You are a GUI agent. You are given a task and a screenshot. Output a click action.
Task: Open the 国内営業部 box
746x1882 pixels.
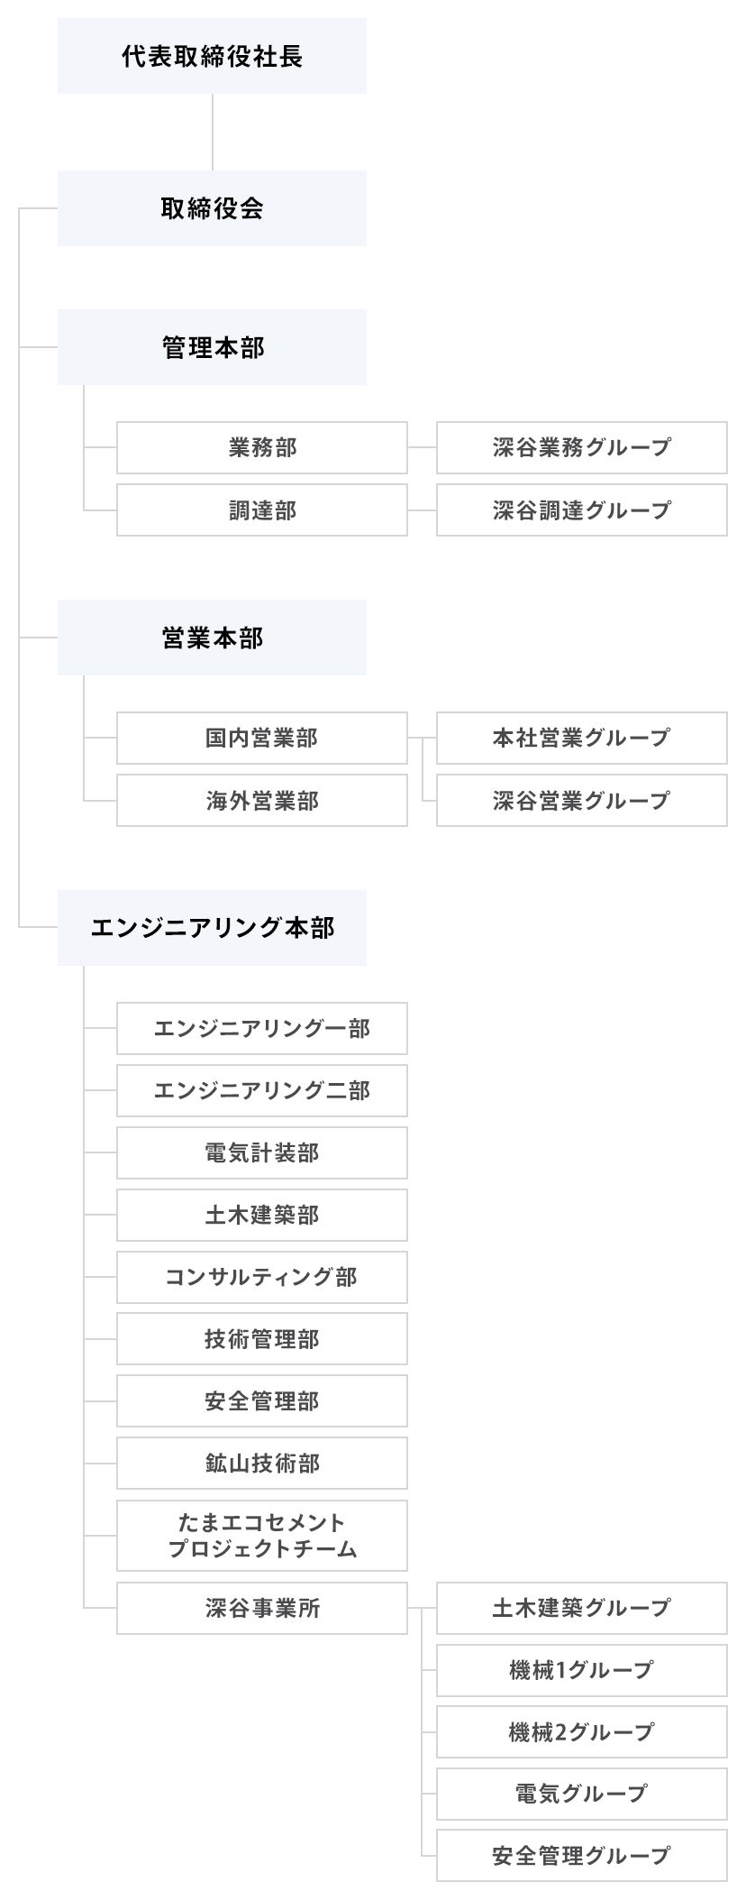pos(261,738)
